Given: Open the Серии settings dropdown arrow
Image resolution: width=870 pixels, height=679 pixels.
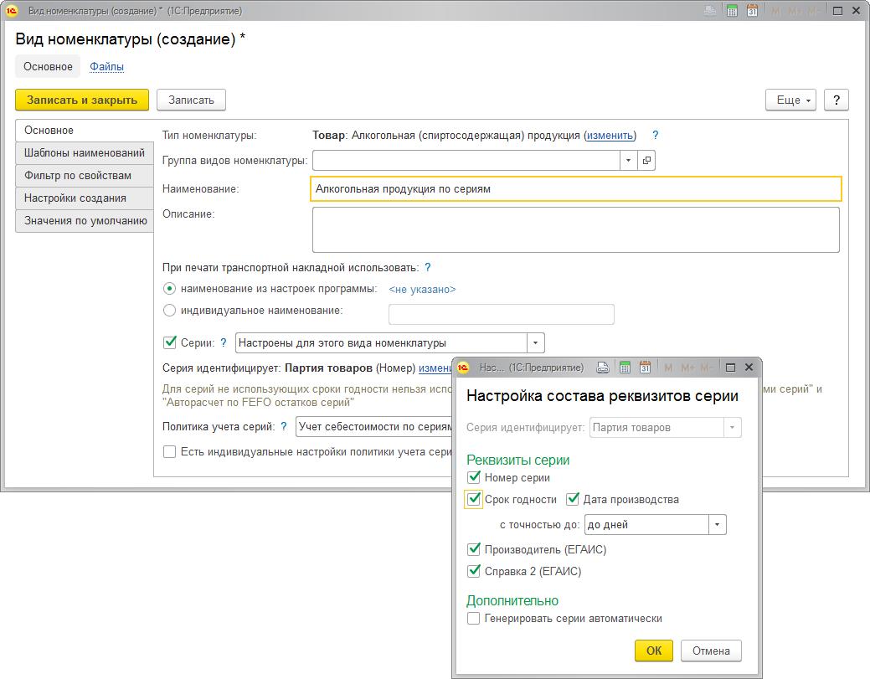Looking at the screenshot, I should point(535,342).
